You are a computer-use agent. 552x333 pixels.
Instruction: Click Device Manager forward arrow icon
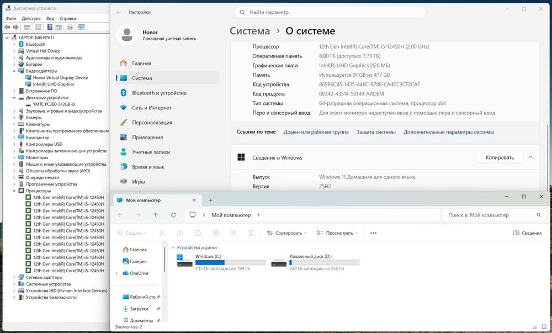tap(15, 27)
